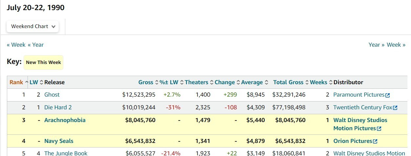The height and width of the screenshot is (156, 411).
Task: Click Die Hard 2 total gross $77,198,498
Action: coord(289,107)
